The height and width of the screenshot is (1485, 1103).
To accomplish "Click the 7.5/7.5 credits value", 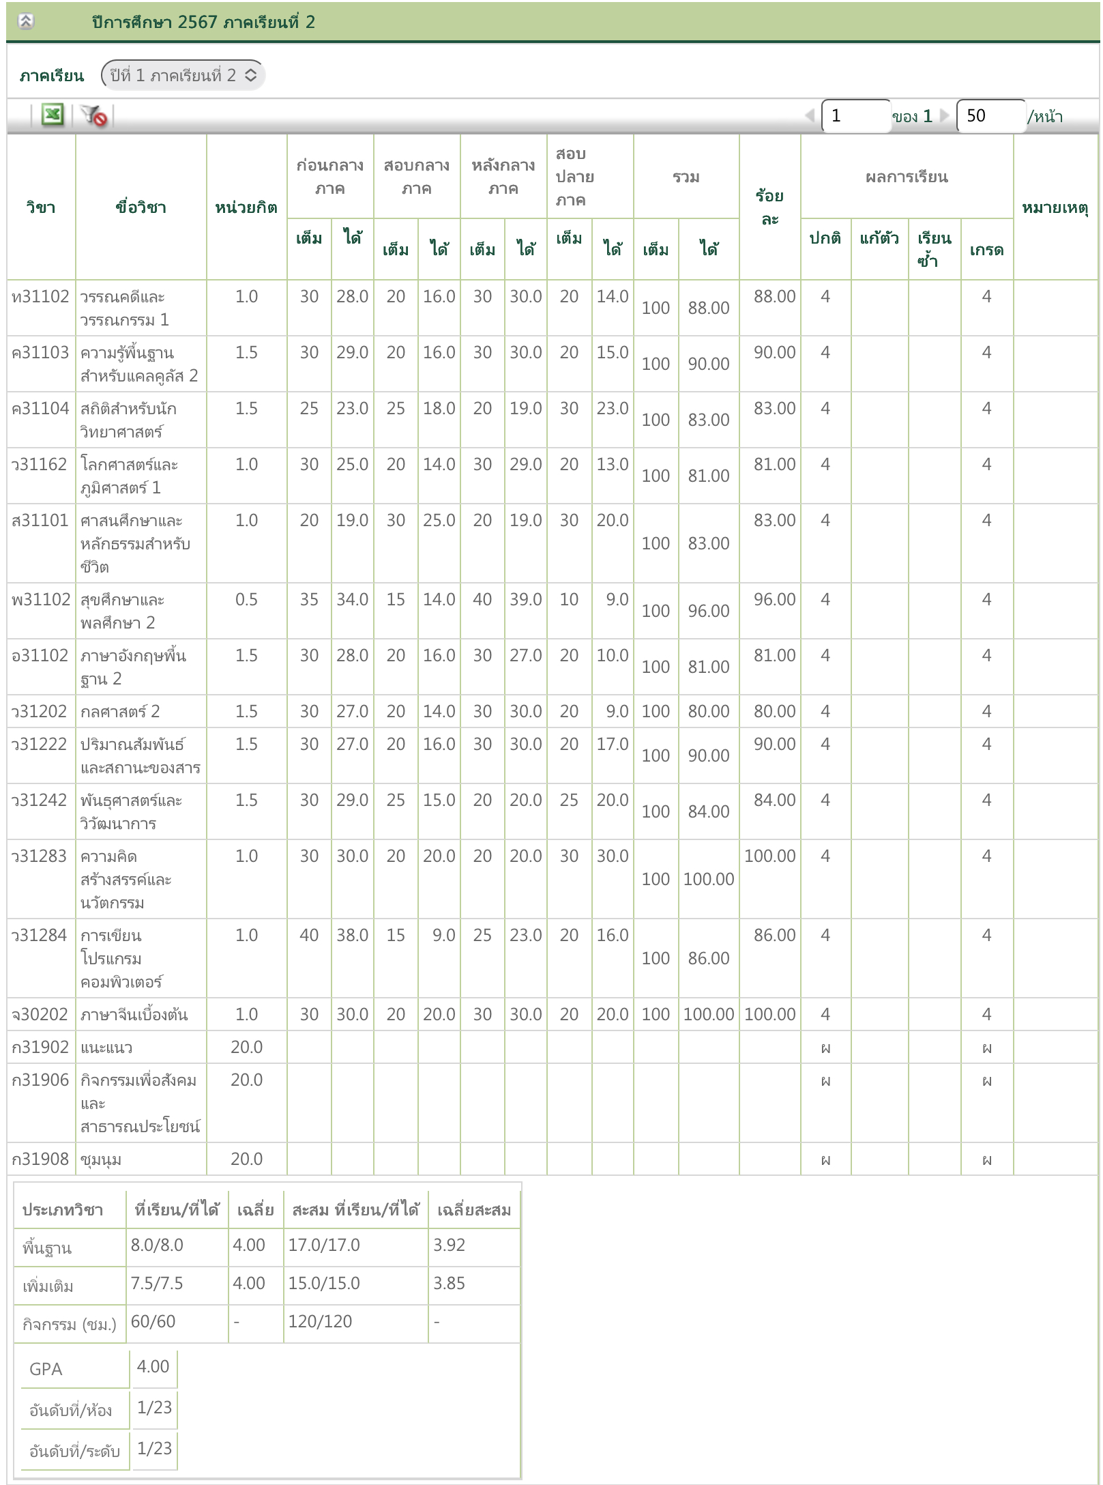I will tap(157, 1284).
